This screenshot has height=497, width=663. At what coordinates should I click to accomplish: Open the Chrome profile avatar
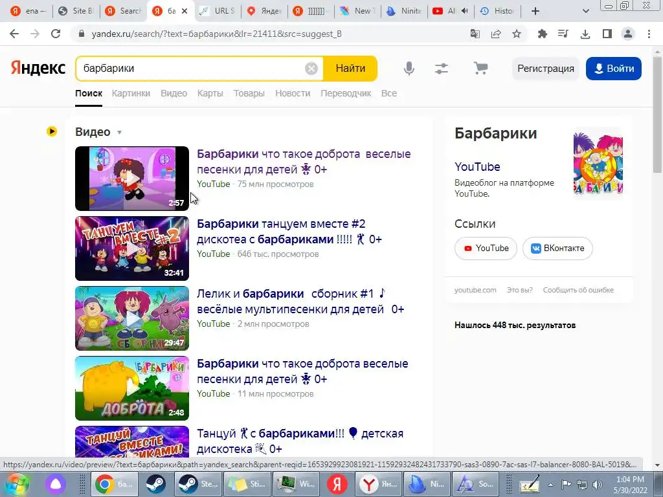628,34
